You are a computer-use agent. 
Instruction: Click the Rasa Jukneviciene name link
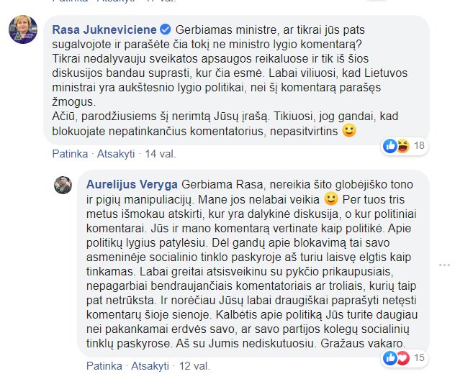point(104,29)
